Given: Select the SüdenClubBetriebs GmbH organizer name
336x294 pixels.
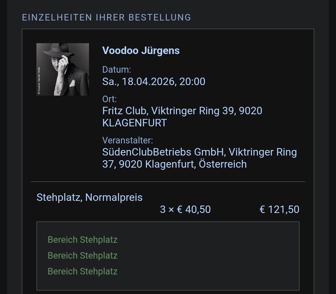Looking at the screenshot, I should click(163, 152).
